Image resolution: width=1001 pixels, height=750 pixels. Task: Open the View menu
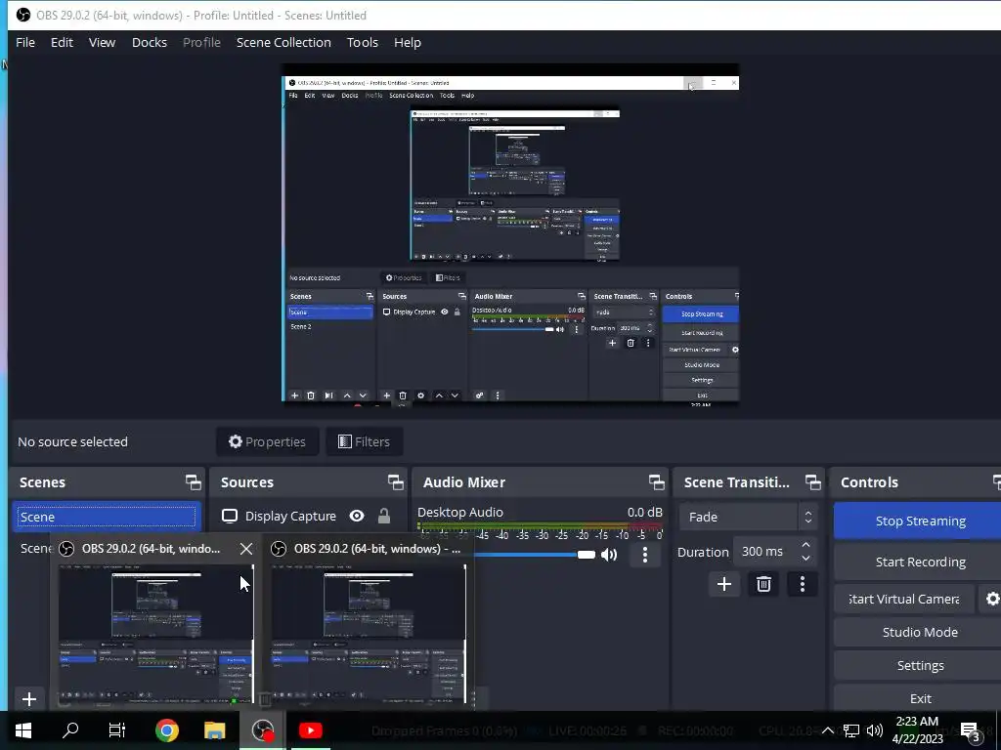click(102, 43)
